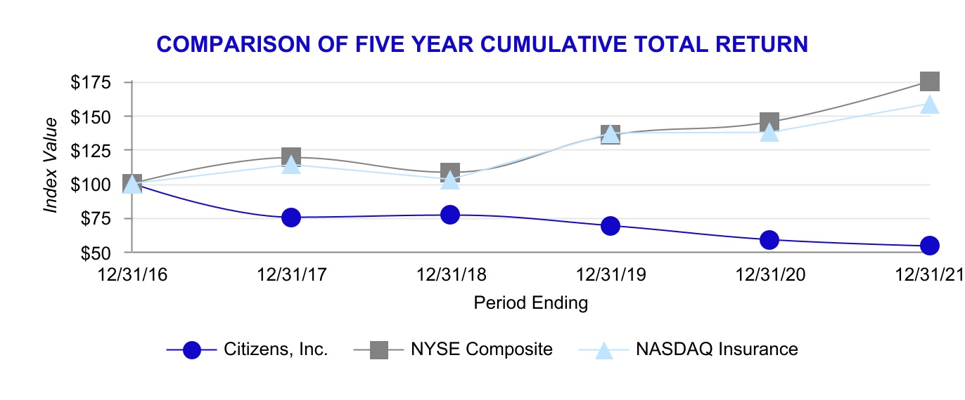The width and height of the screenshot is (965, 400).
Task: Toggle the Citizens, Inc. legend circle icon
Action: pyautogui.click(x=191, y=349)
